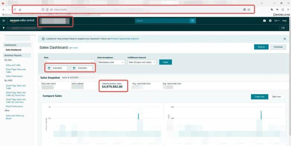Open the Date range dropdown
The width and height of the screenshot is (291, 146).
pos(69,62)
